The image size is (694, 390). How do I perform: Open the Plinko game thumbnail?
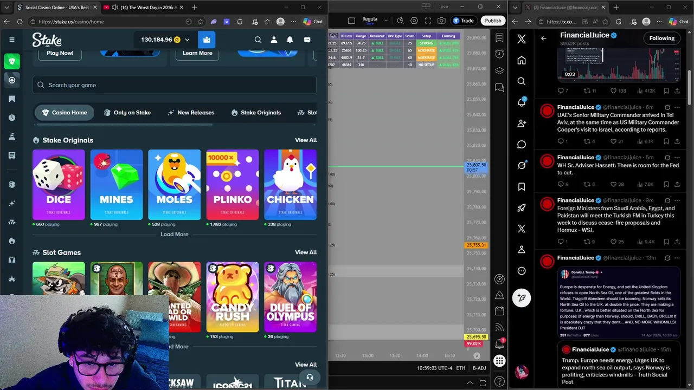point(233,185)
